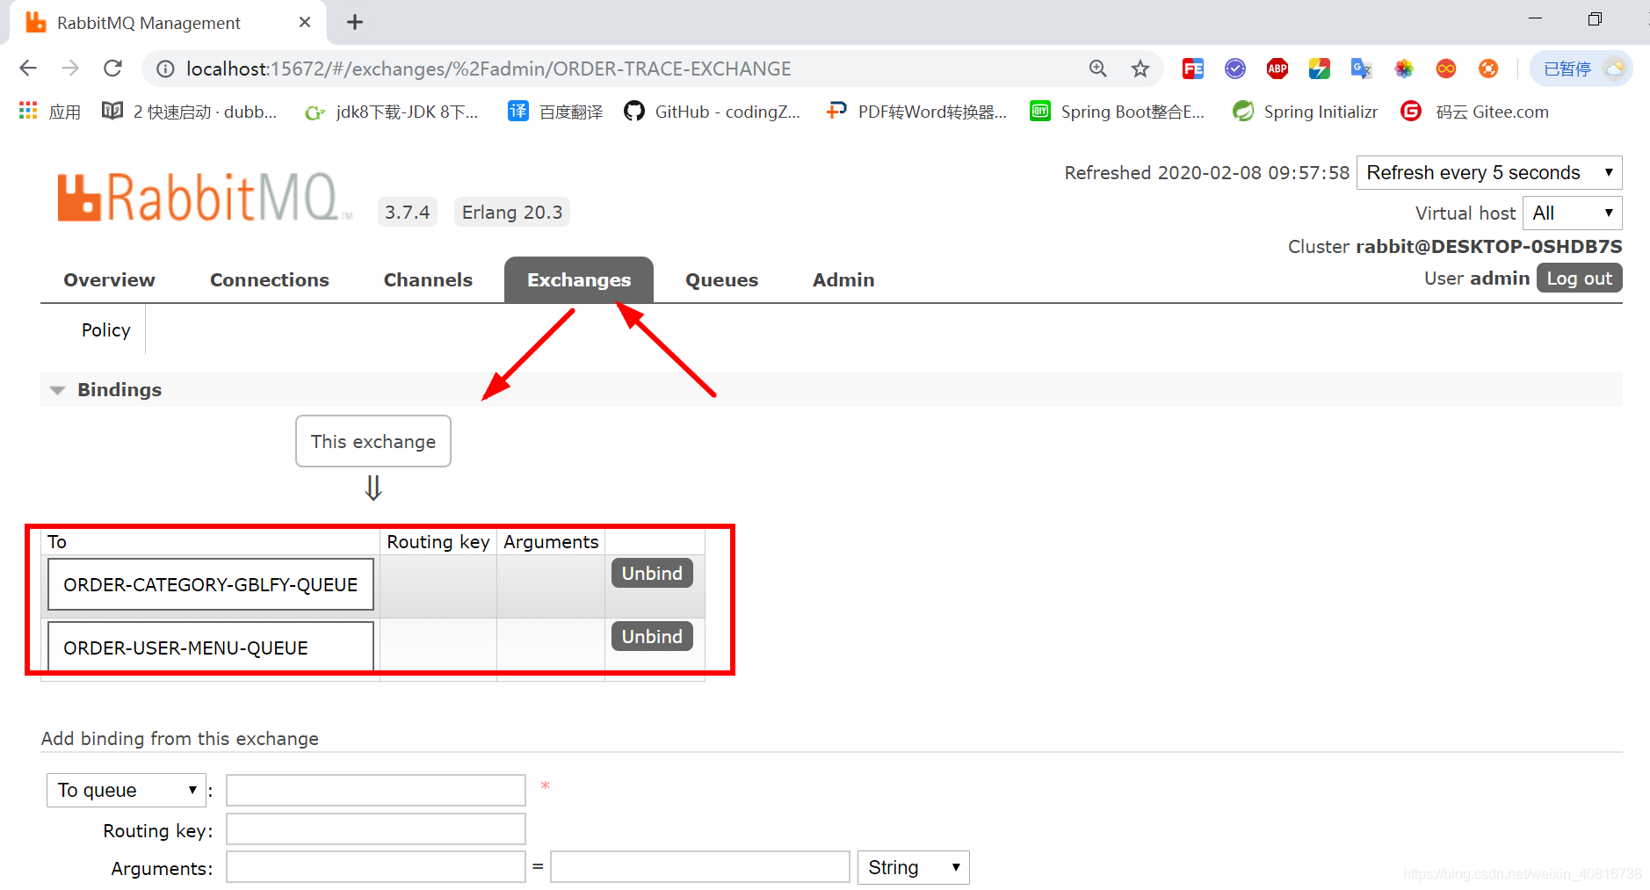The image size is (1650, 890).
Task: Unbind ORDER-CATEGORY-GBLFY-QUEUE
Action: coord(652,573)
